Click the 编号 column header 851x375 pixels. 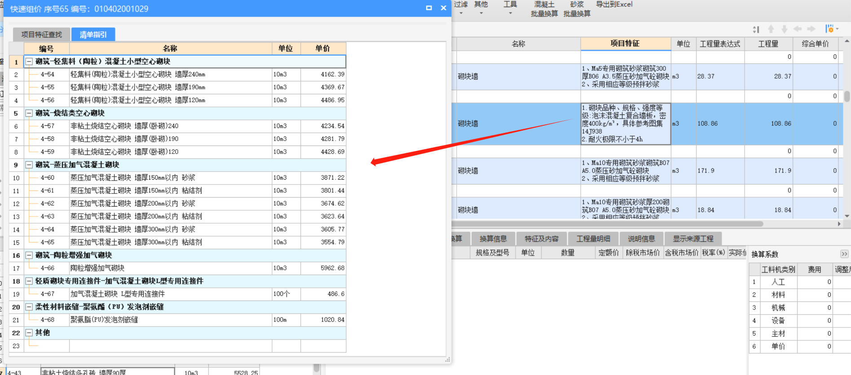46,49
